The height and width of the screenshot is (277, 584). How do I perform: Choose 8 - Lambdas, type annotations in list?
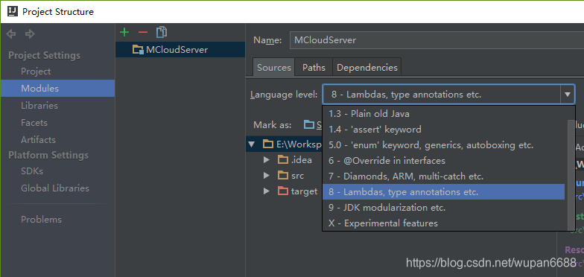coord(444,192)
